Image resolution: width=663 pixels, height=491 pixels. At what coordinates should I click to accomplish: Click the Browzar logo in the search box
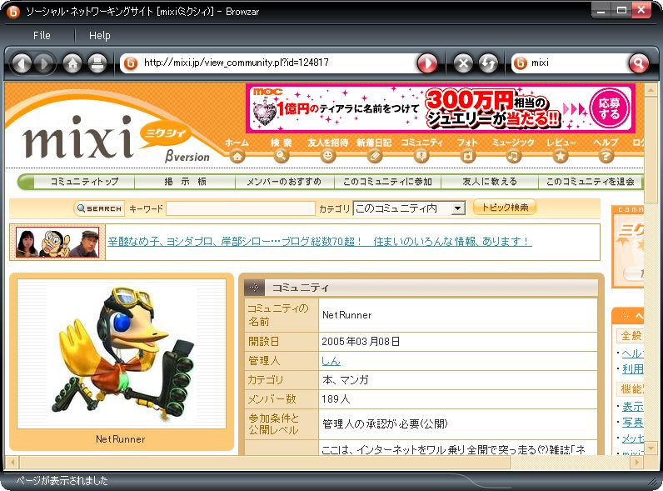click(521, 63)
